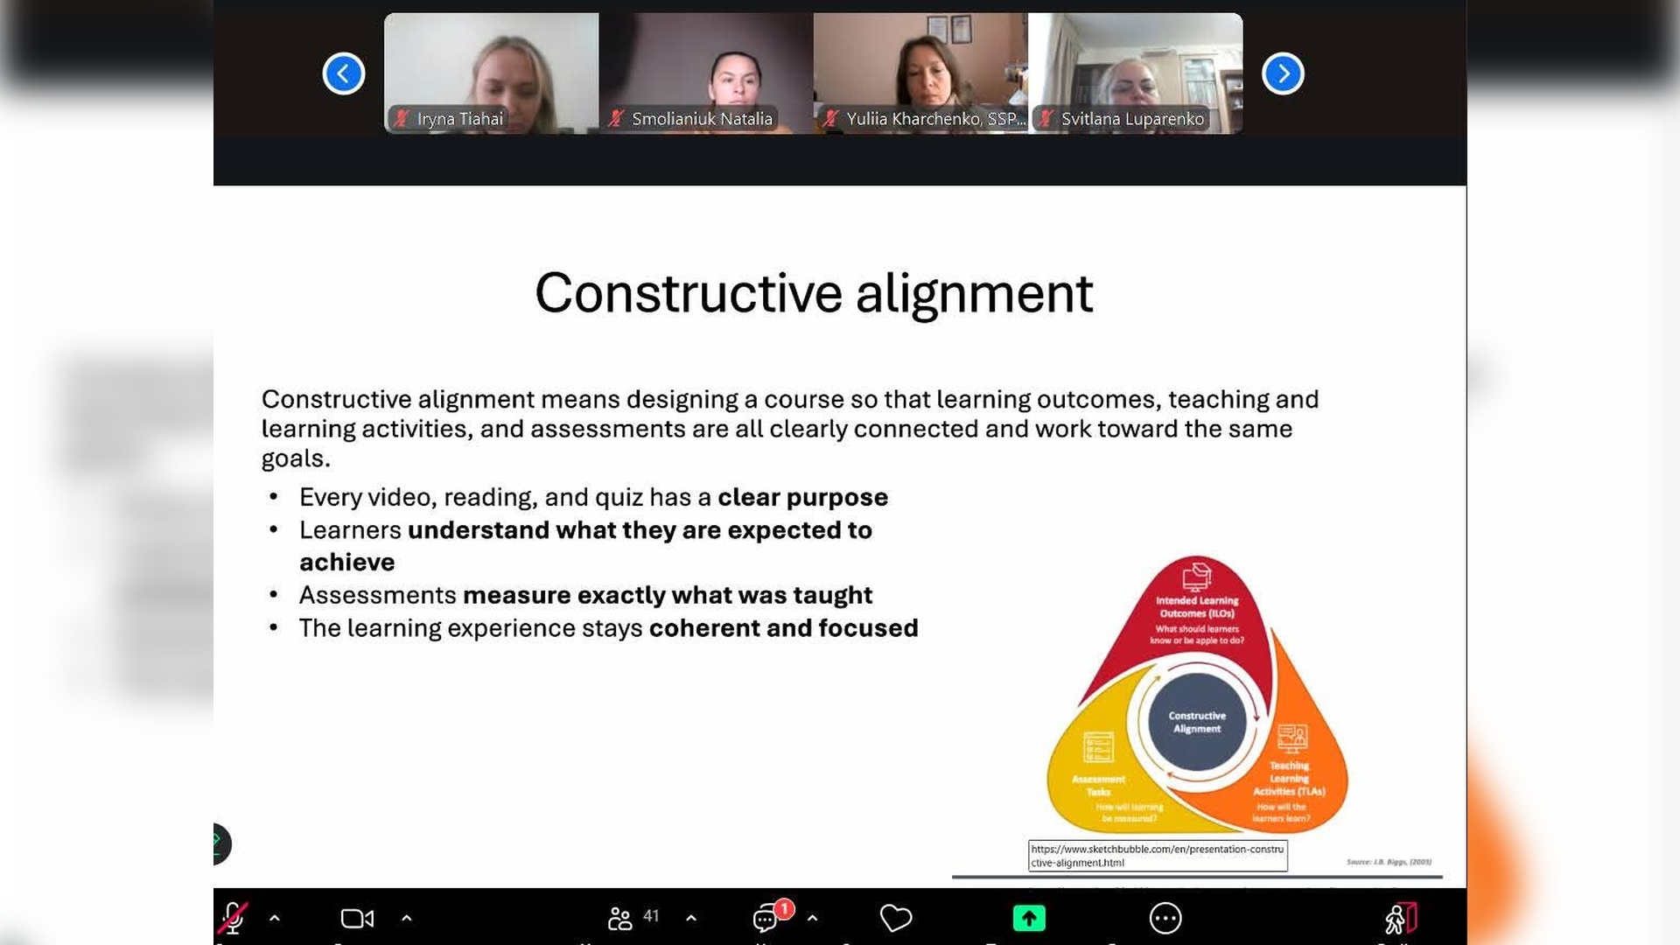Click the leave meeting icon

click(1399, 918)
